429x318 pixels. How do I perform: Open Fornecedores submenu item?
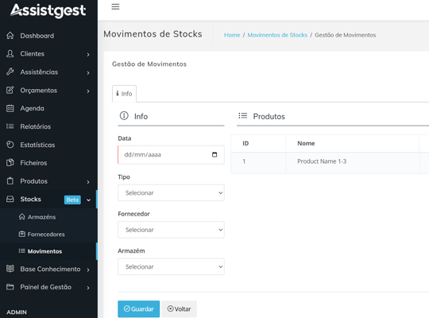click(46, 235)
